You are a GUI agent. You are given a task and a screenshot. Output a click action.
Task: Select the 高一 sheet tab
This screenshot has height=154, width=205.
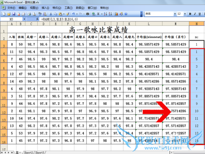pos(18,152)
